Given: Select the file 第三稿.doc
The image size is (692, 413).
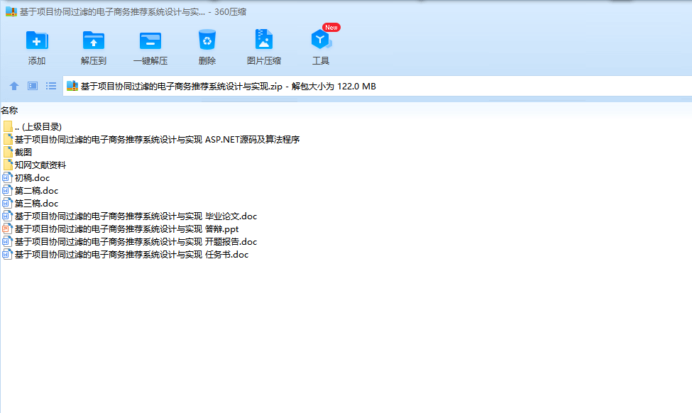Looking at the screenshot, I should (x=37, y=204).
